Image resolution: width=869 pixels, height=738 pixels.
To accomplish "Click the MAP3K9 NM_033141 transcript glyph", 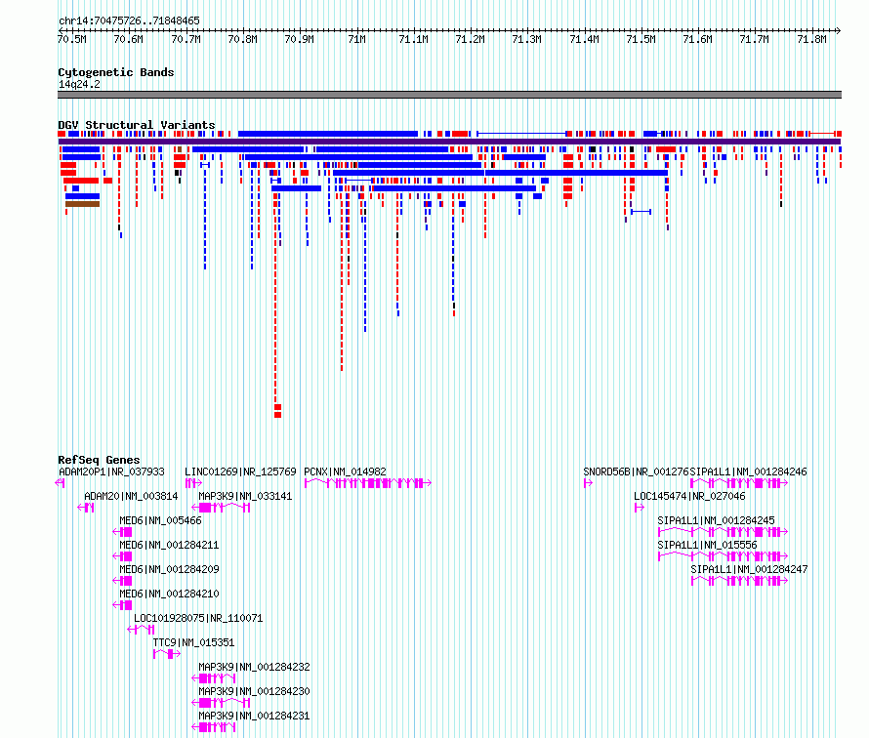I will [x=221, y=508].
